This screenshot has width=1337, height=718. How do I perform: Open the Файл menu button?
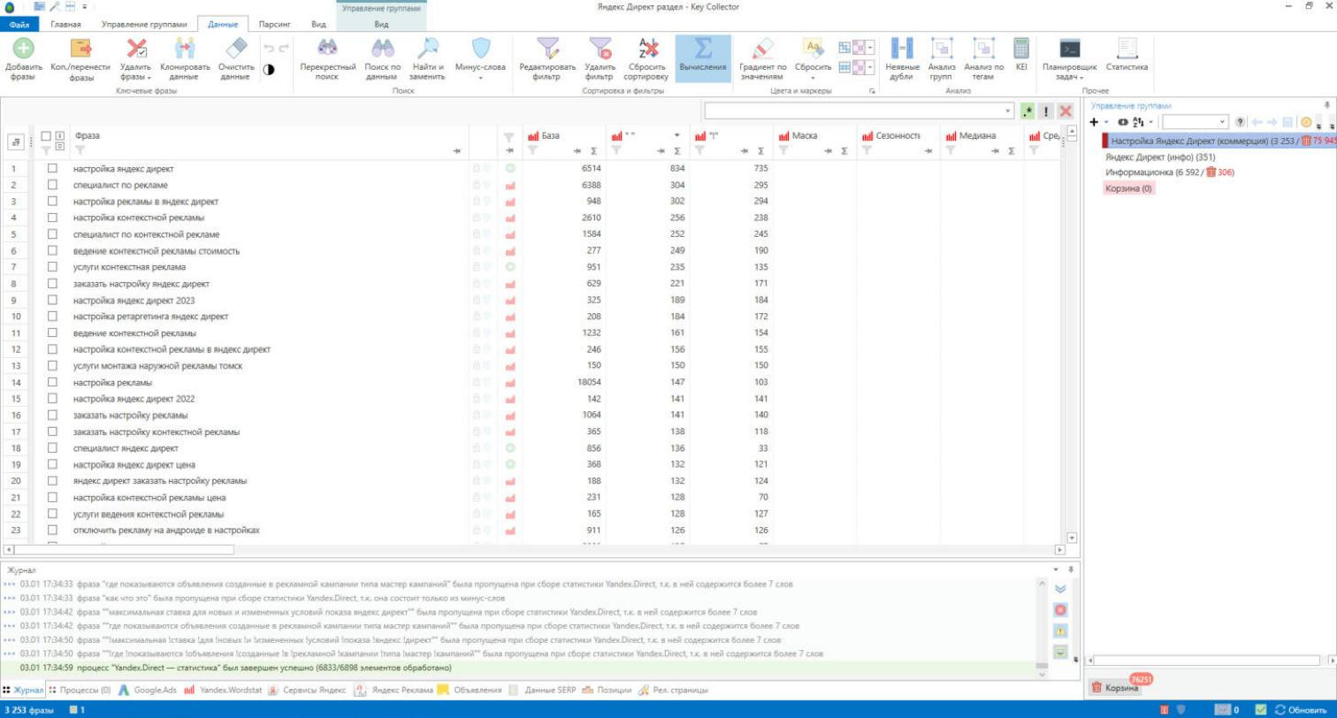coord(19,24)
